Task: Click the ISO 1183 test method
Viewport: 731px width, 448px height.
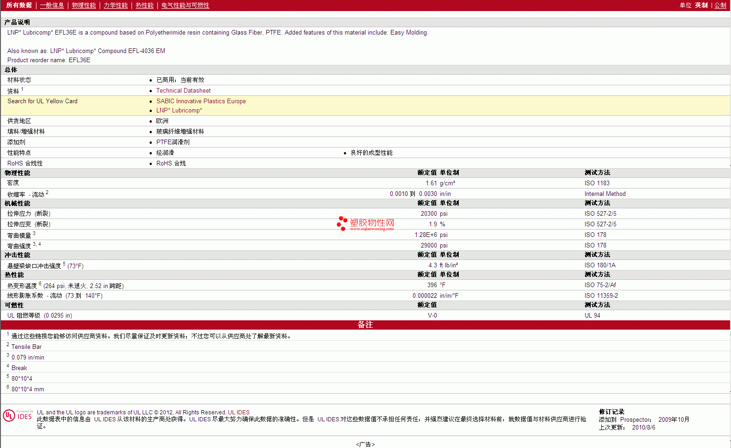Action: (597, 183)
